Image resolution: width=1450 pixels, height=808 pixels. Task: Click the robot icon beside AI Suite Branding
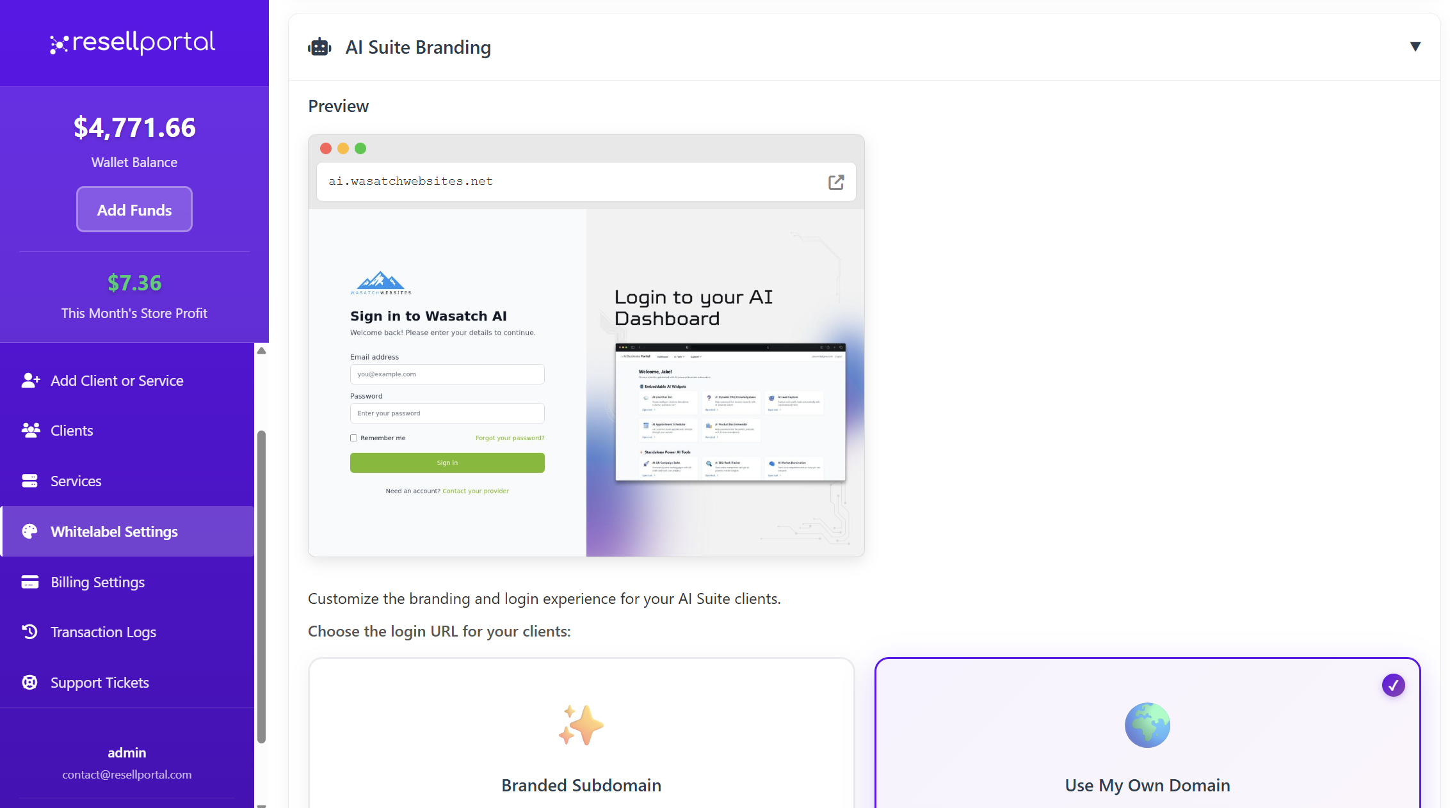[x=319, y=47]
